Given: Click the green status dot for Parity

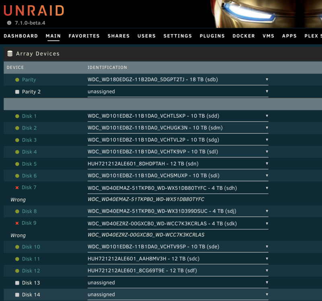Looking at the screenshot, I should click(17, 79).
